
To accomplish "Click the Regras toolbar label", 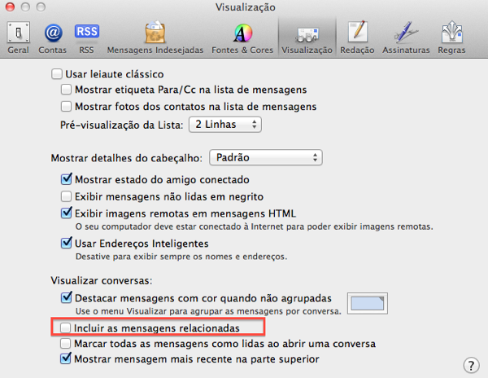I will point(452,51).
